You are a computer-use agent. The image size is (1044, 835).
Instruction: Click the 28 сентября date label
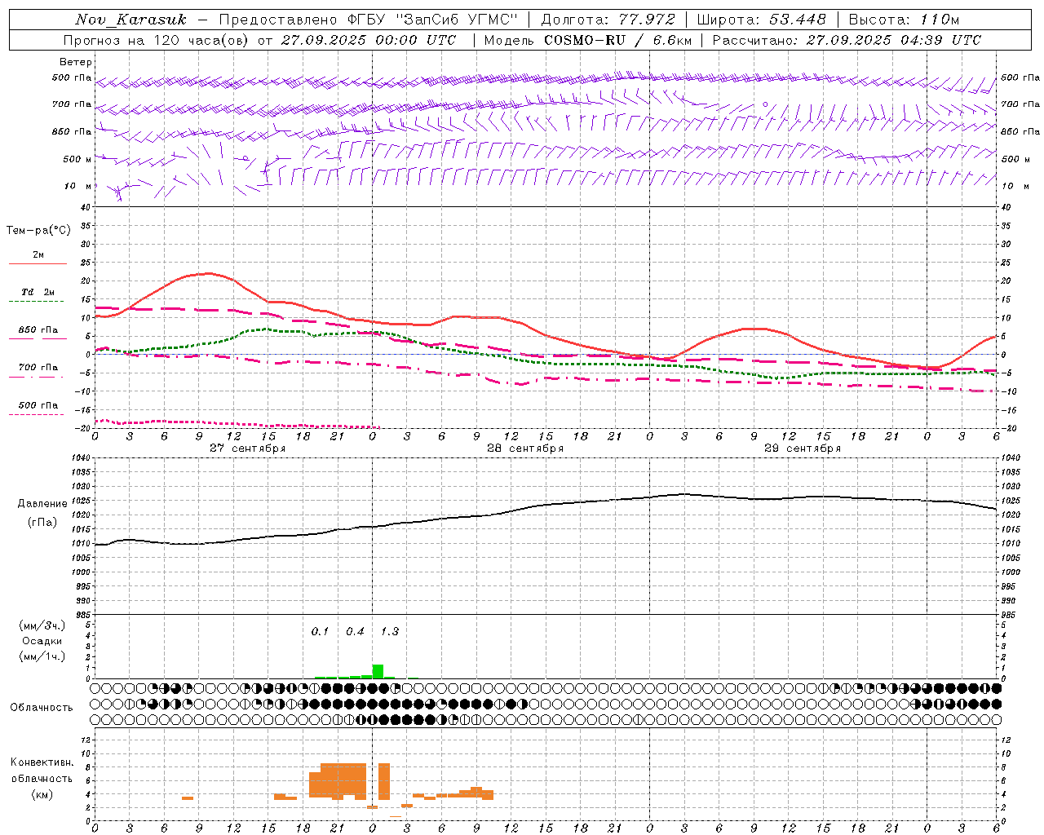525,448
